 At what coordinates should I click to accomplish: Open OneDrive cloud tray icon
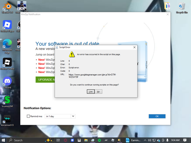tap(159, 140)
